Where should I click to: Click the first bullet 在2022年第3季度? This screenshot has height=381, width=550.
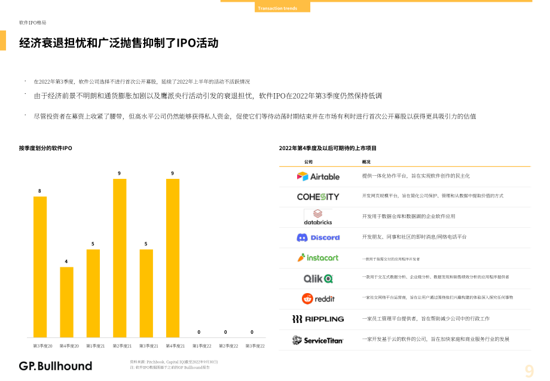pos(142,82)
